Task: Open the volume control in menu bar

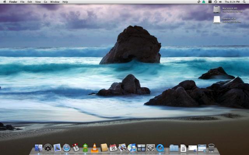Action: coord(221,2)
